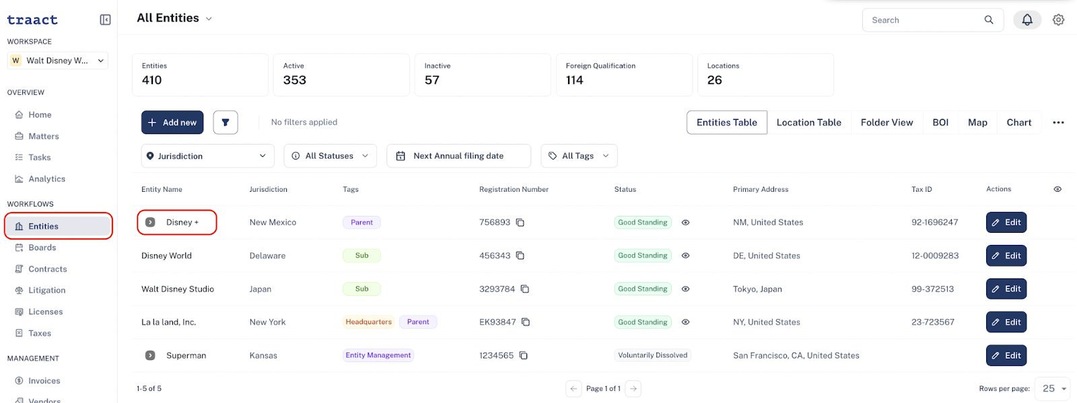Copy registration number 756893

click(520, 223)
